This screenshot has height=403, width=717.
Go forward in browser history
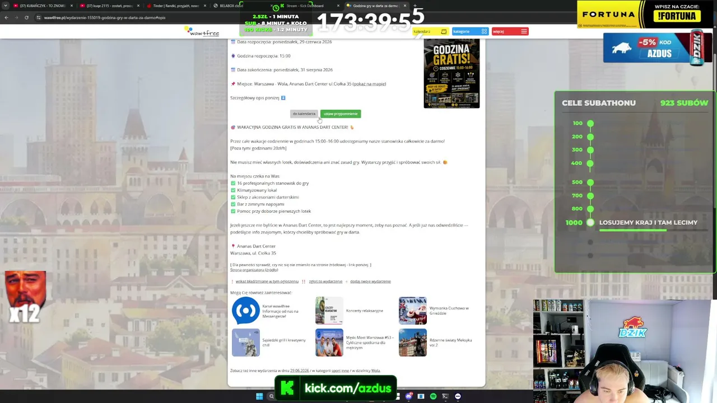16,17
